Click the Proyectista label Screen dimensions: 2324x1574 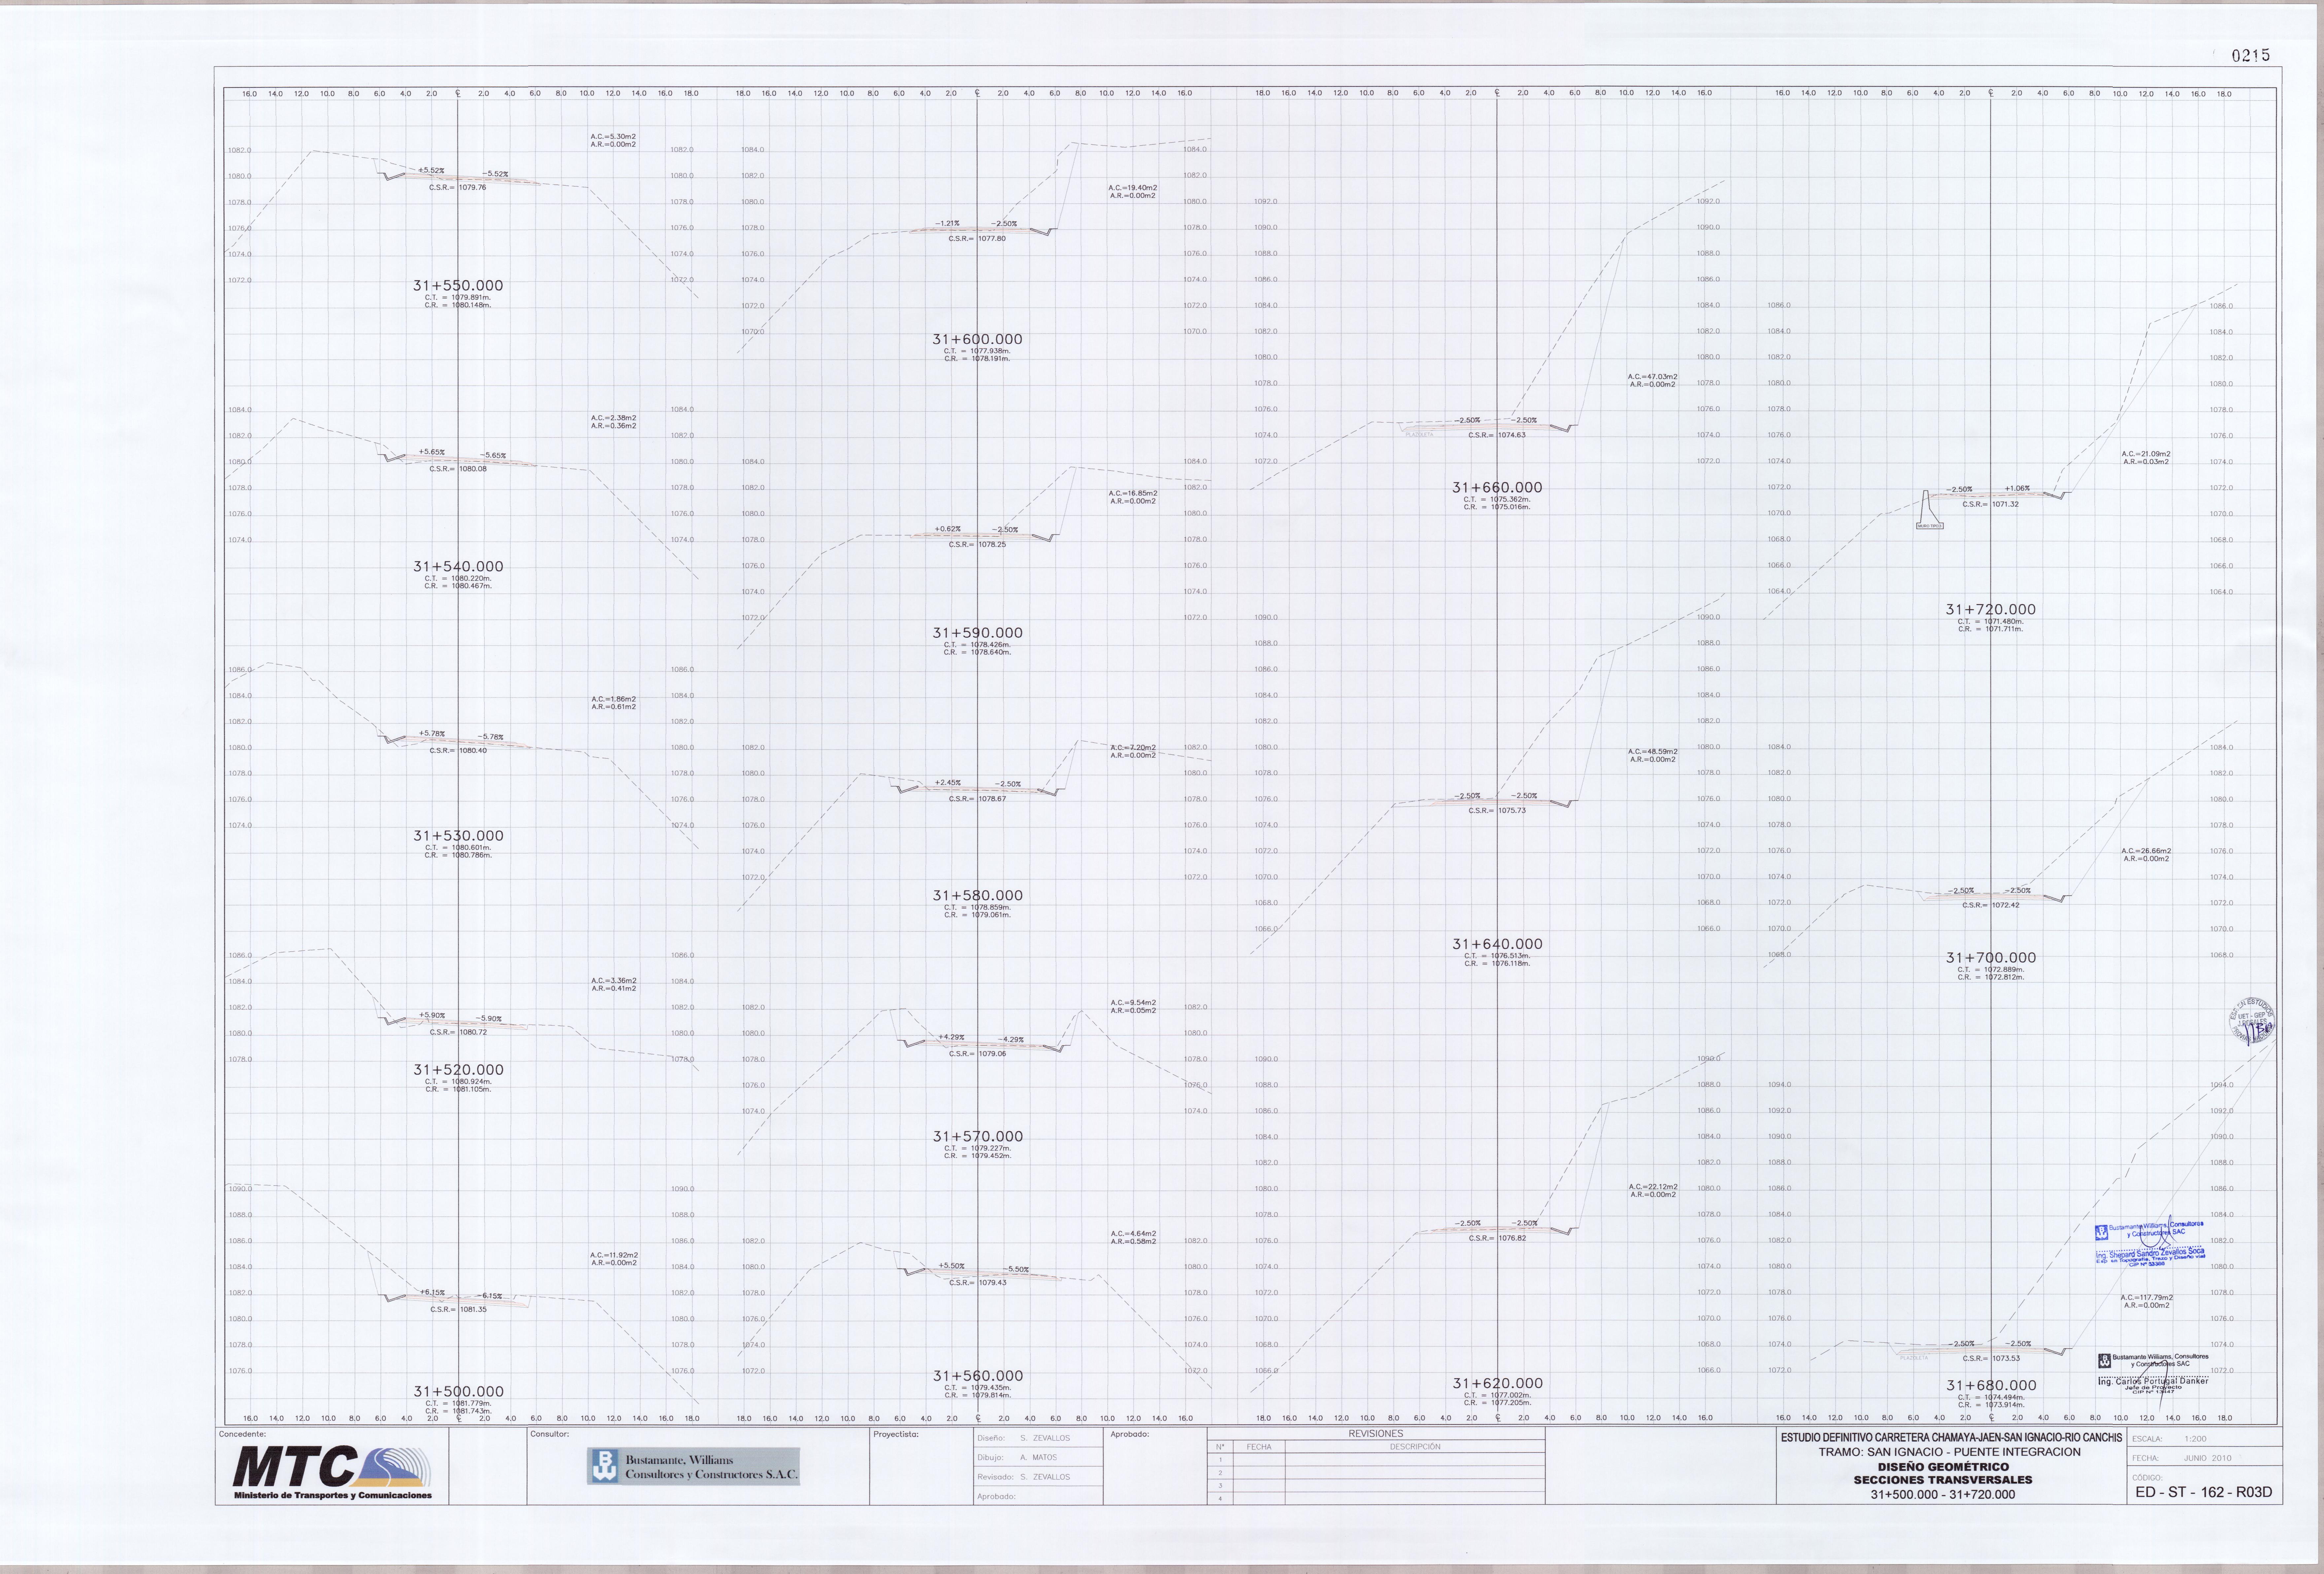[896, 1434]
